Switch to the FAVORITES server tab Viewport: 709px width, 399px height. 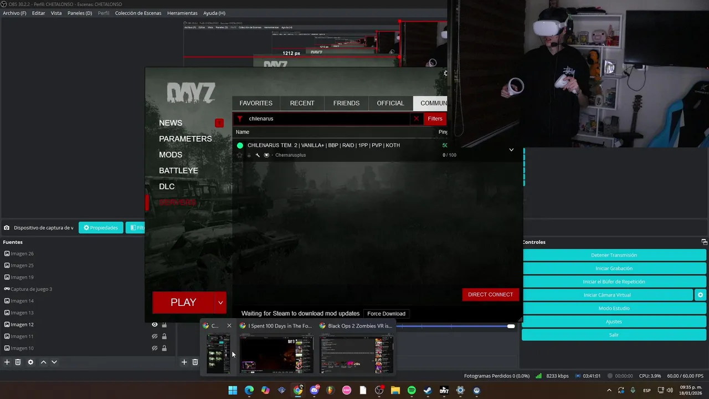click(x=256, y=103)
